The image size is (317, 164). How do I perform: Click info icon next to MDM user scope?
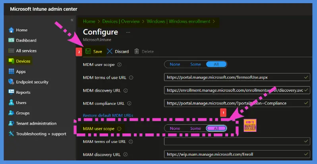119,65
